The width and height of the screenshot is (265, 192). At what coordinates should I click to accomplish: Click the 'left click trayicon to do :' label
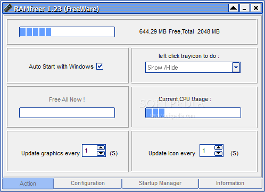pyautogui.click(x=189, y=56)
